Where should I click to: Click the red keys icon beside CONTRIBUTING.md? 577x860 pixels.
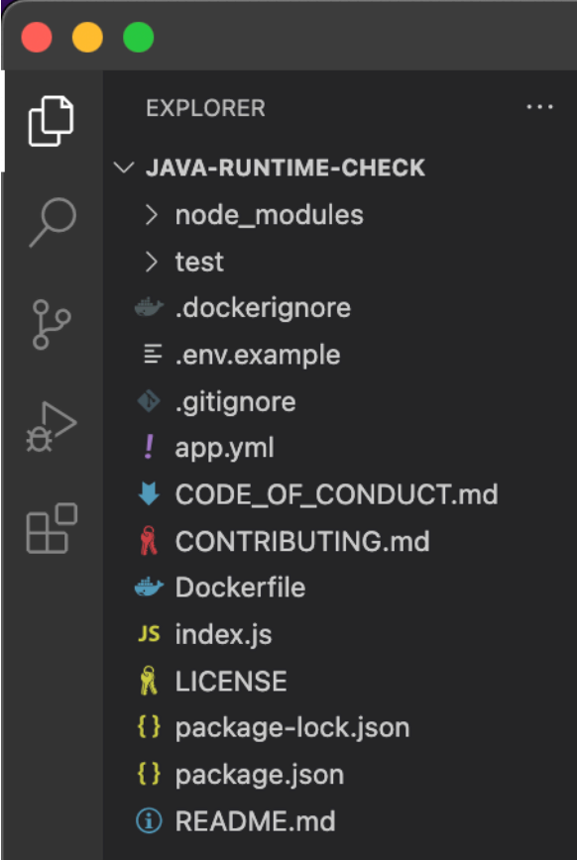(149, 541)
